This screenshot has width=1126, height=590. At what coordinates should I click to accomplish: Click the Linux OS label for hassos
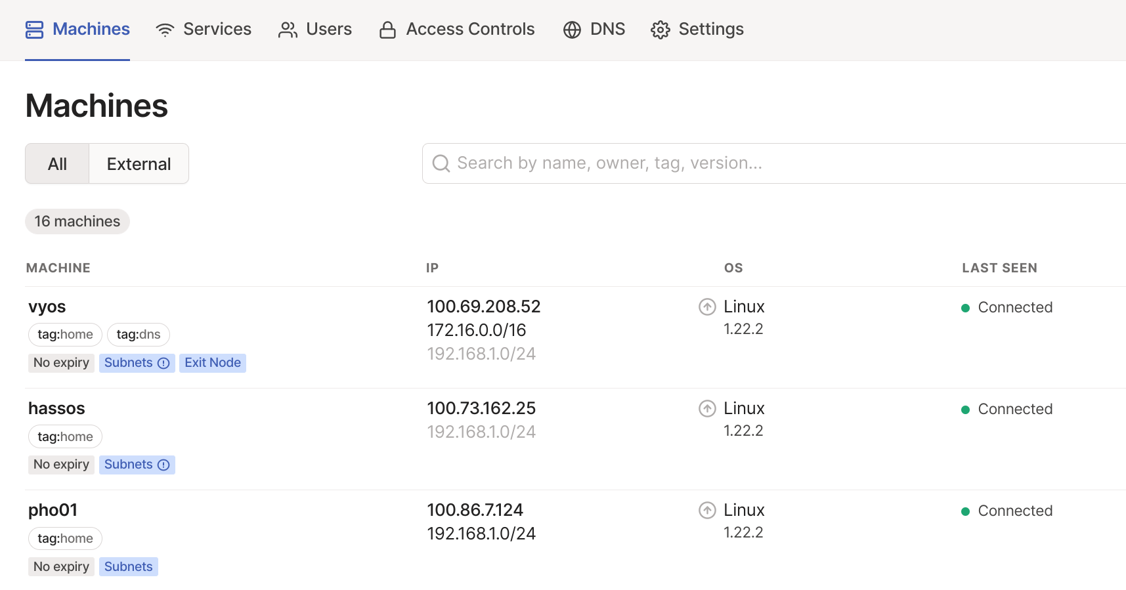pos(744,408)
